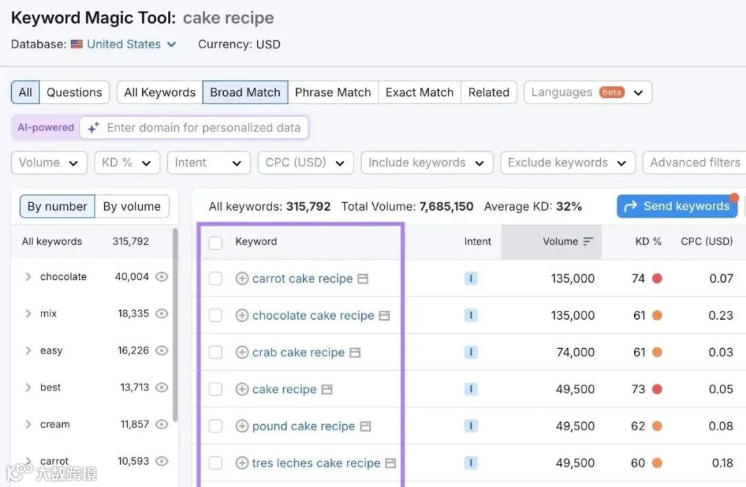
Task: Open SERP features icon for pound cake recipe
Action: pyautogui.click(x=365, y=426)
